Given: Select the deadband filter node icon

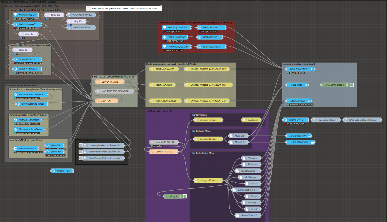Looking at the screenshot, I should pos(244,120).
